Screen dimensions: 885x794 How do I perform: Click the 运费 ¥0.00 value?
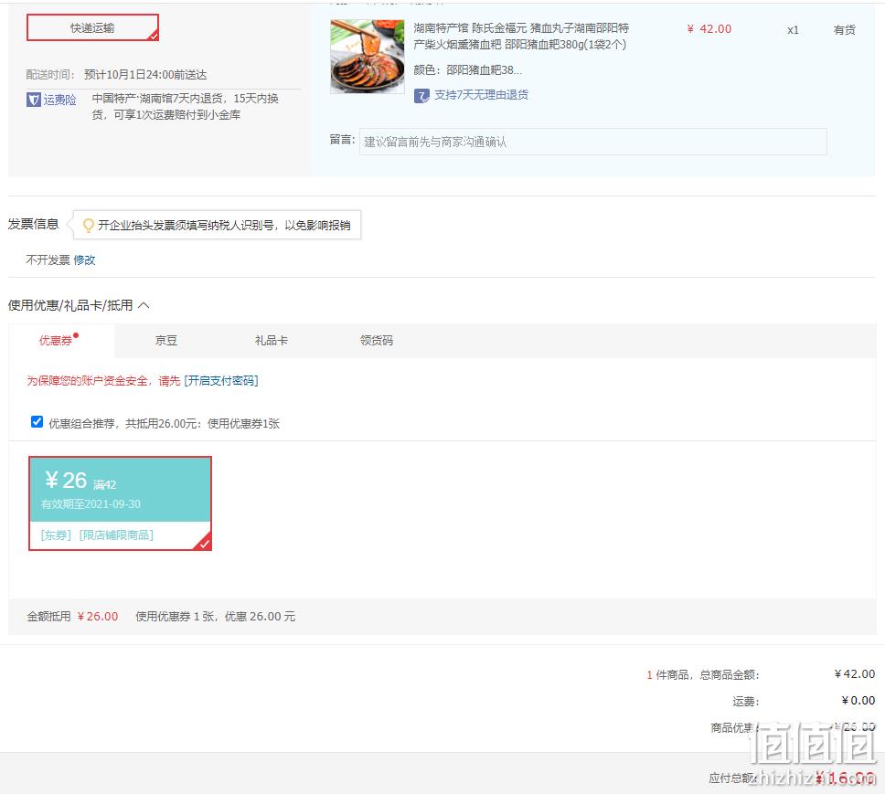[858, 701]
